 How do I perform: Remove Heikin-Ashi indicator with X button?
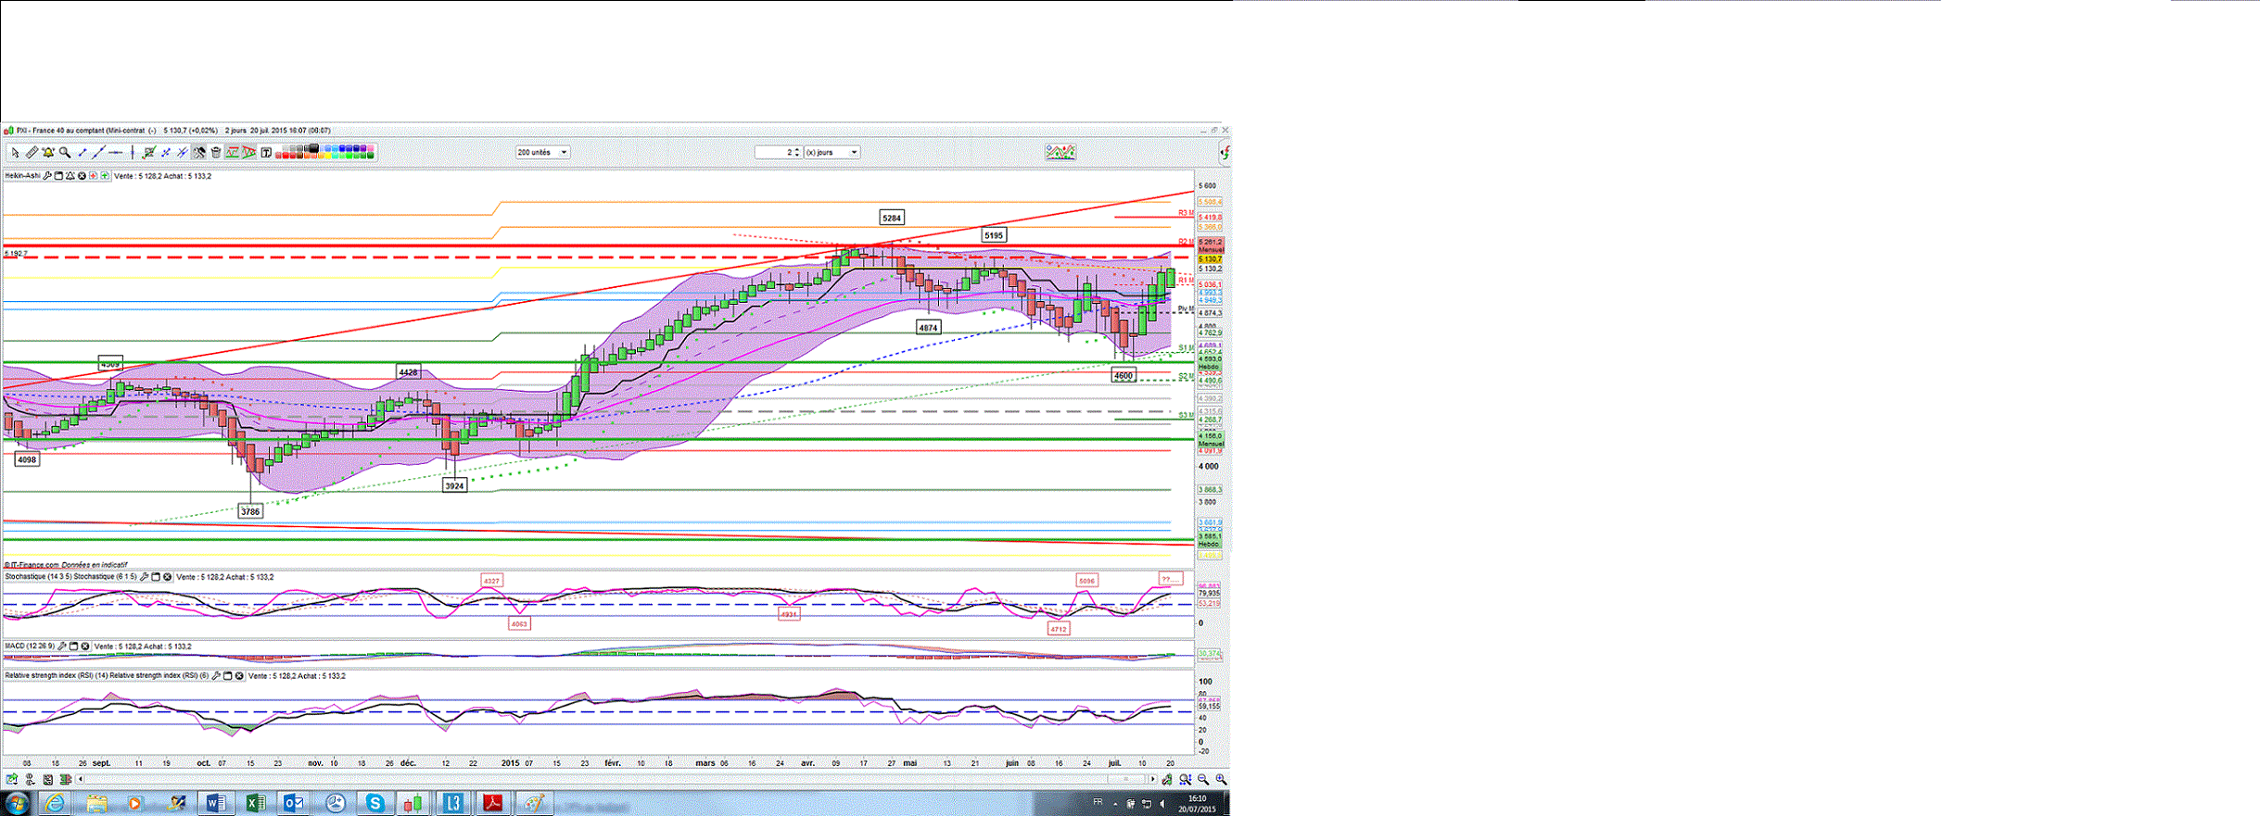(x=82, y=176)
